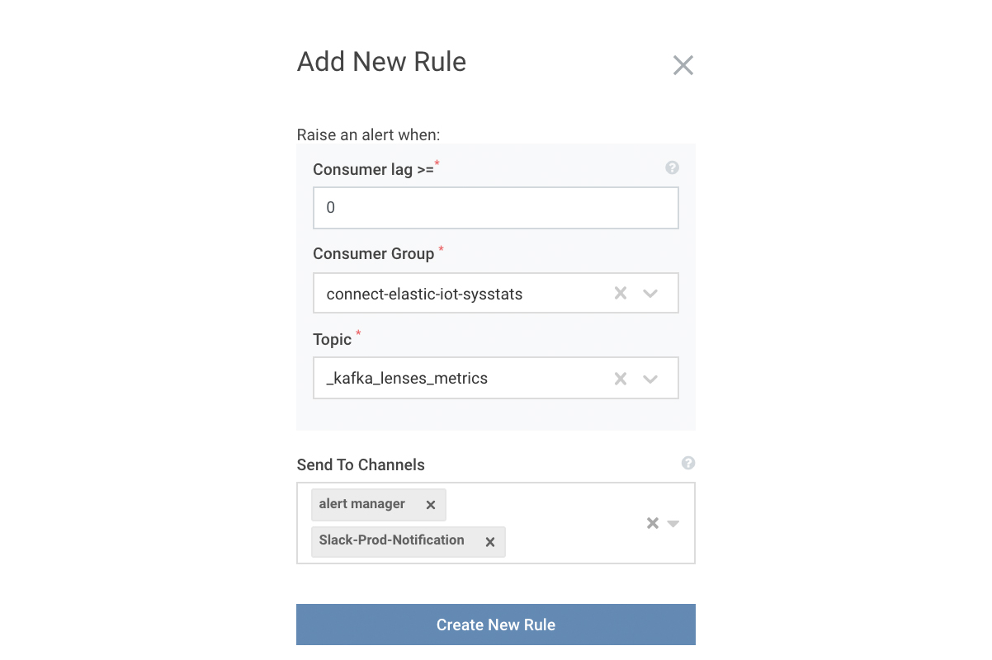The image size is (992, 660).
Task: Show help for Send To Channels
Action: point(688,464)
